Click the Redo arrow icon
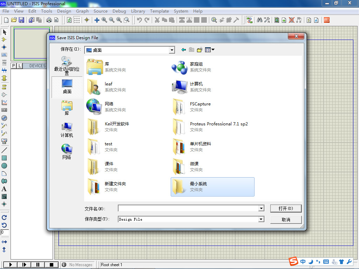The width and height of the screenshot is (359, 269). tap(147, 20)
